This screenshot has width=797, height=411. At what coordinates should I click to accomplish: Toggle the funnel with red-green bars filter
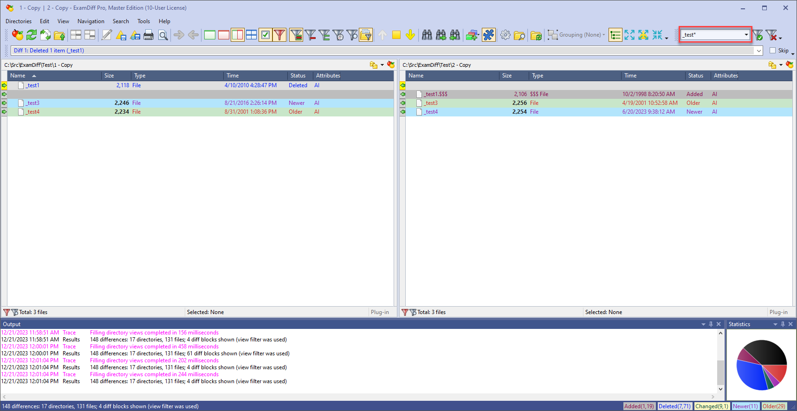(x=296, y=35)
